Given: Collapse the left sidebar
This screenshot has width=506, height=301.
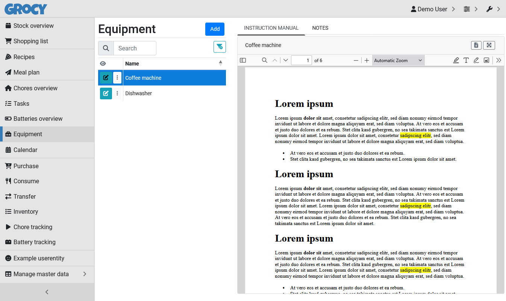Looking at the screenshot, I should [47, 292].
